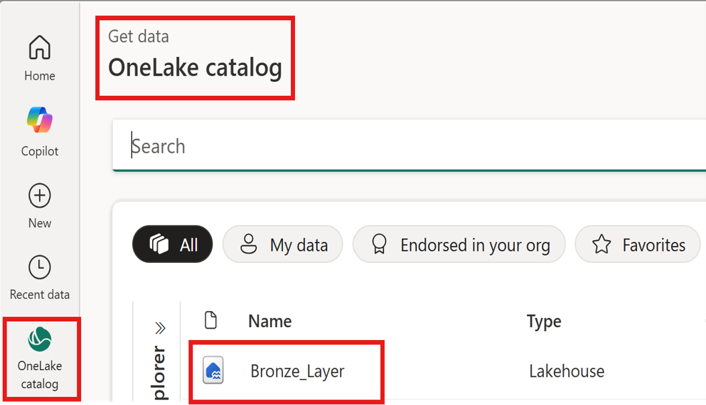706x405 pixels.
Task: Open Home from the left sidebar
Action: (x=40, y=58)
